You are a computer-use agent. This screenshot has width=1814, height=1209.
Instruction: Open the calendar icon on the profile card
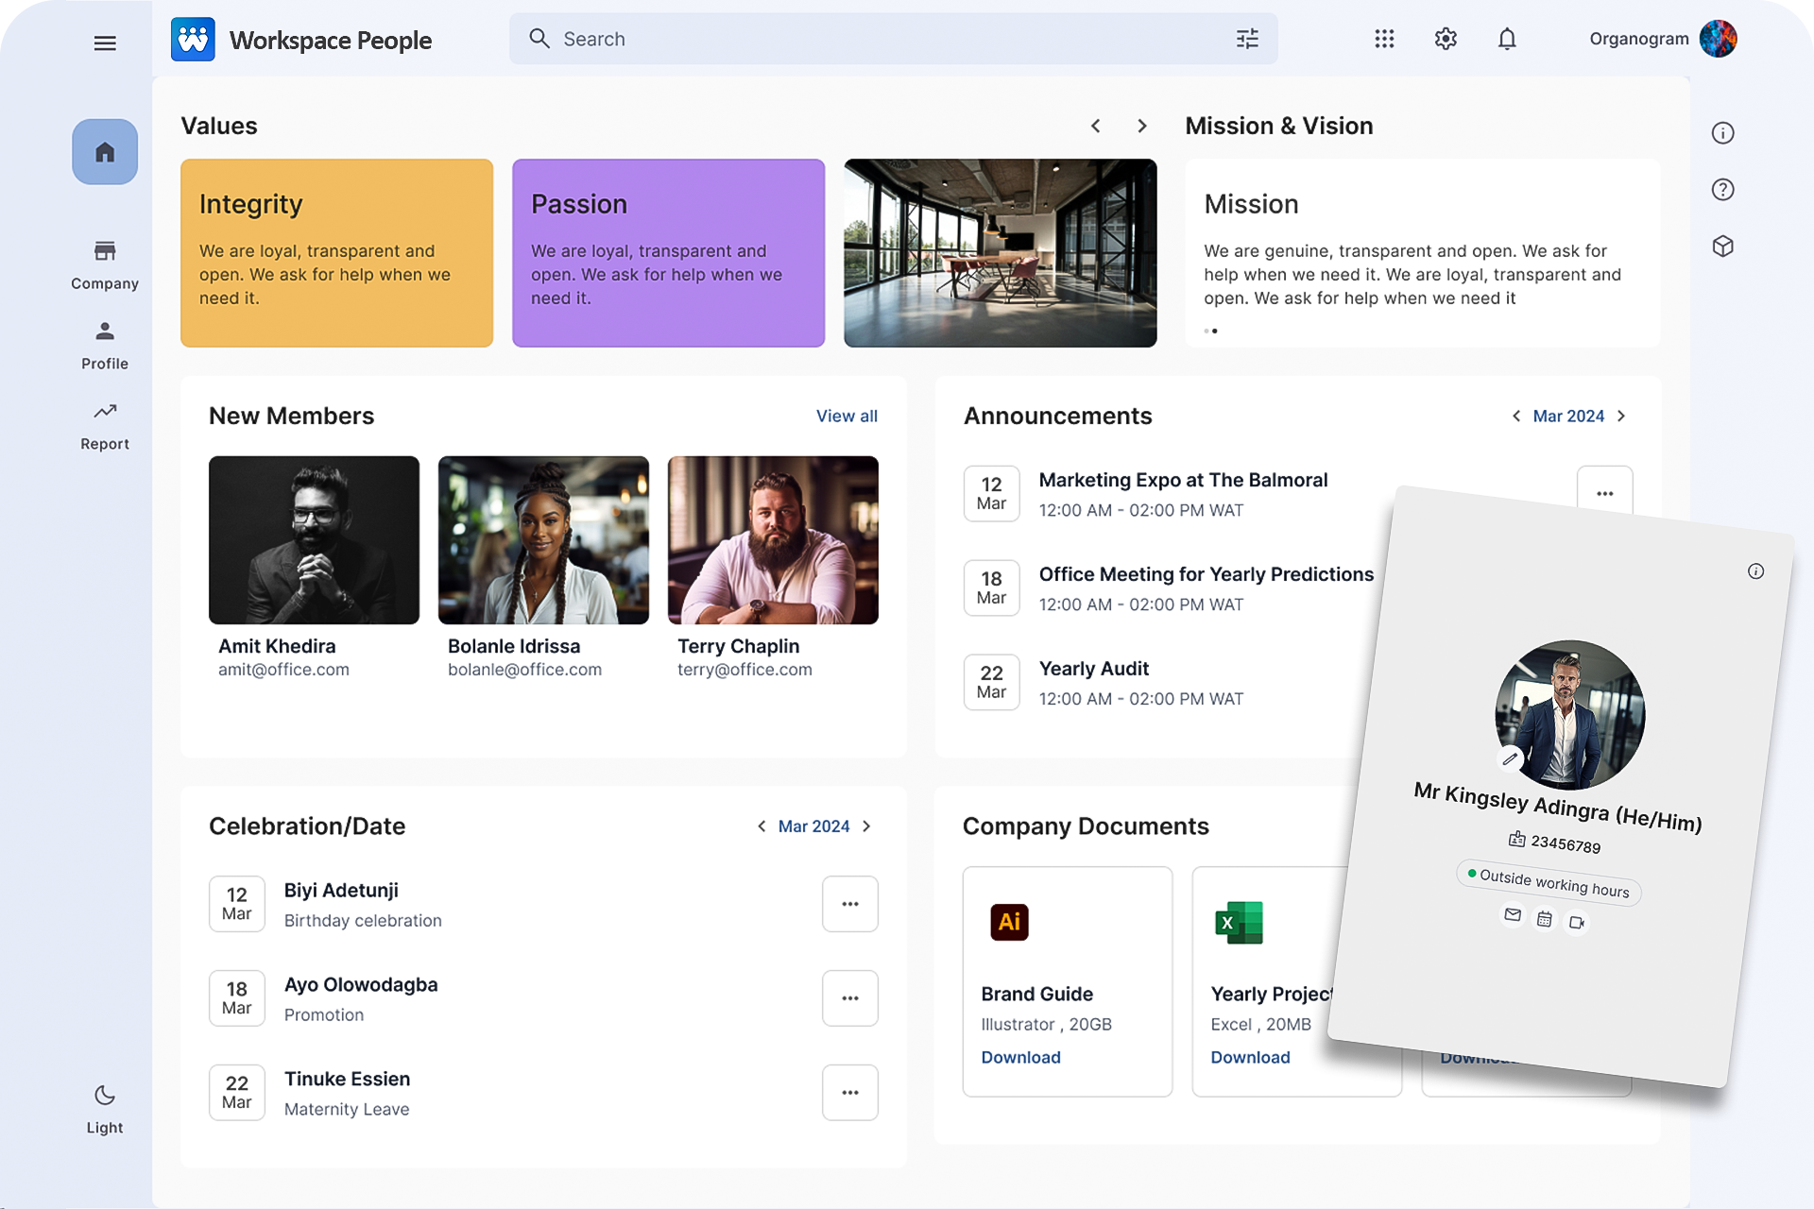coord(1544,919)
